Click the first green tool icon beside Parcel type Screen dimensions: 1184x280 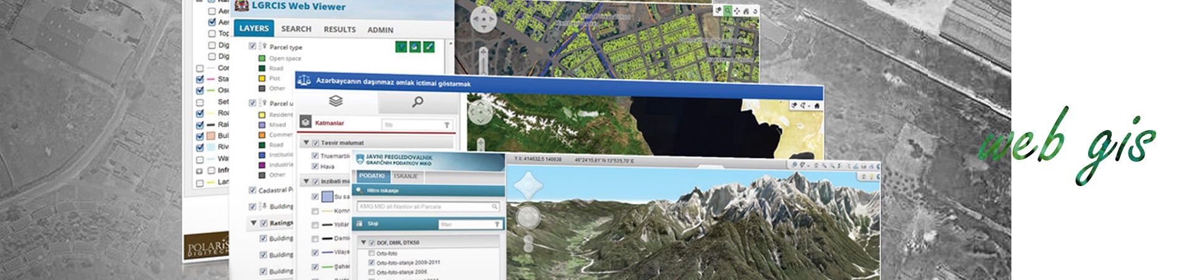[401, 46]
